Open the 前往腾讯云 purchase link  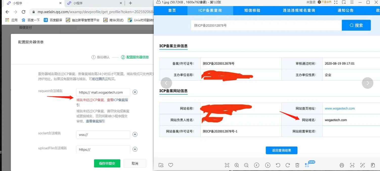point(100,79)
